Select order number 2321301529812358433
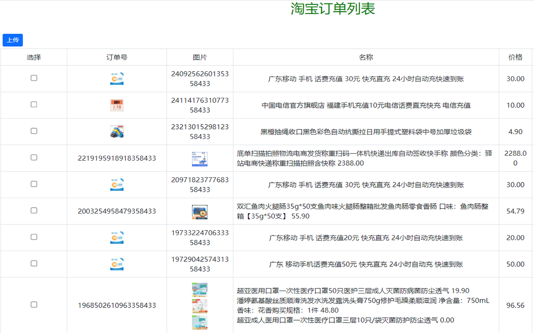 coord(200,132)
